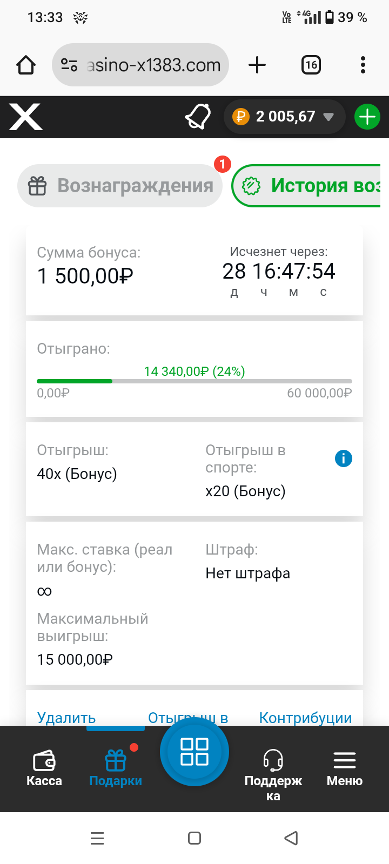The image size is (389, 864).
Task: Click the wagering progress bar
Action: click(x=194, y=381)
